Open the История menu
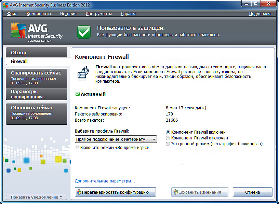279x204 pixels. pyautogui.click(x=68, y=14)
